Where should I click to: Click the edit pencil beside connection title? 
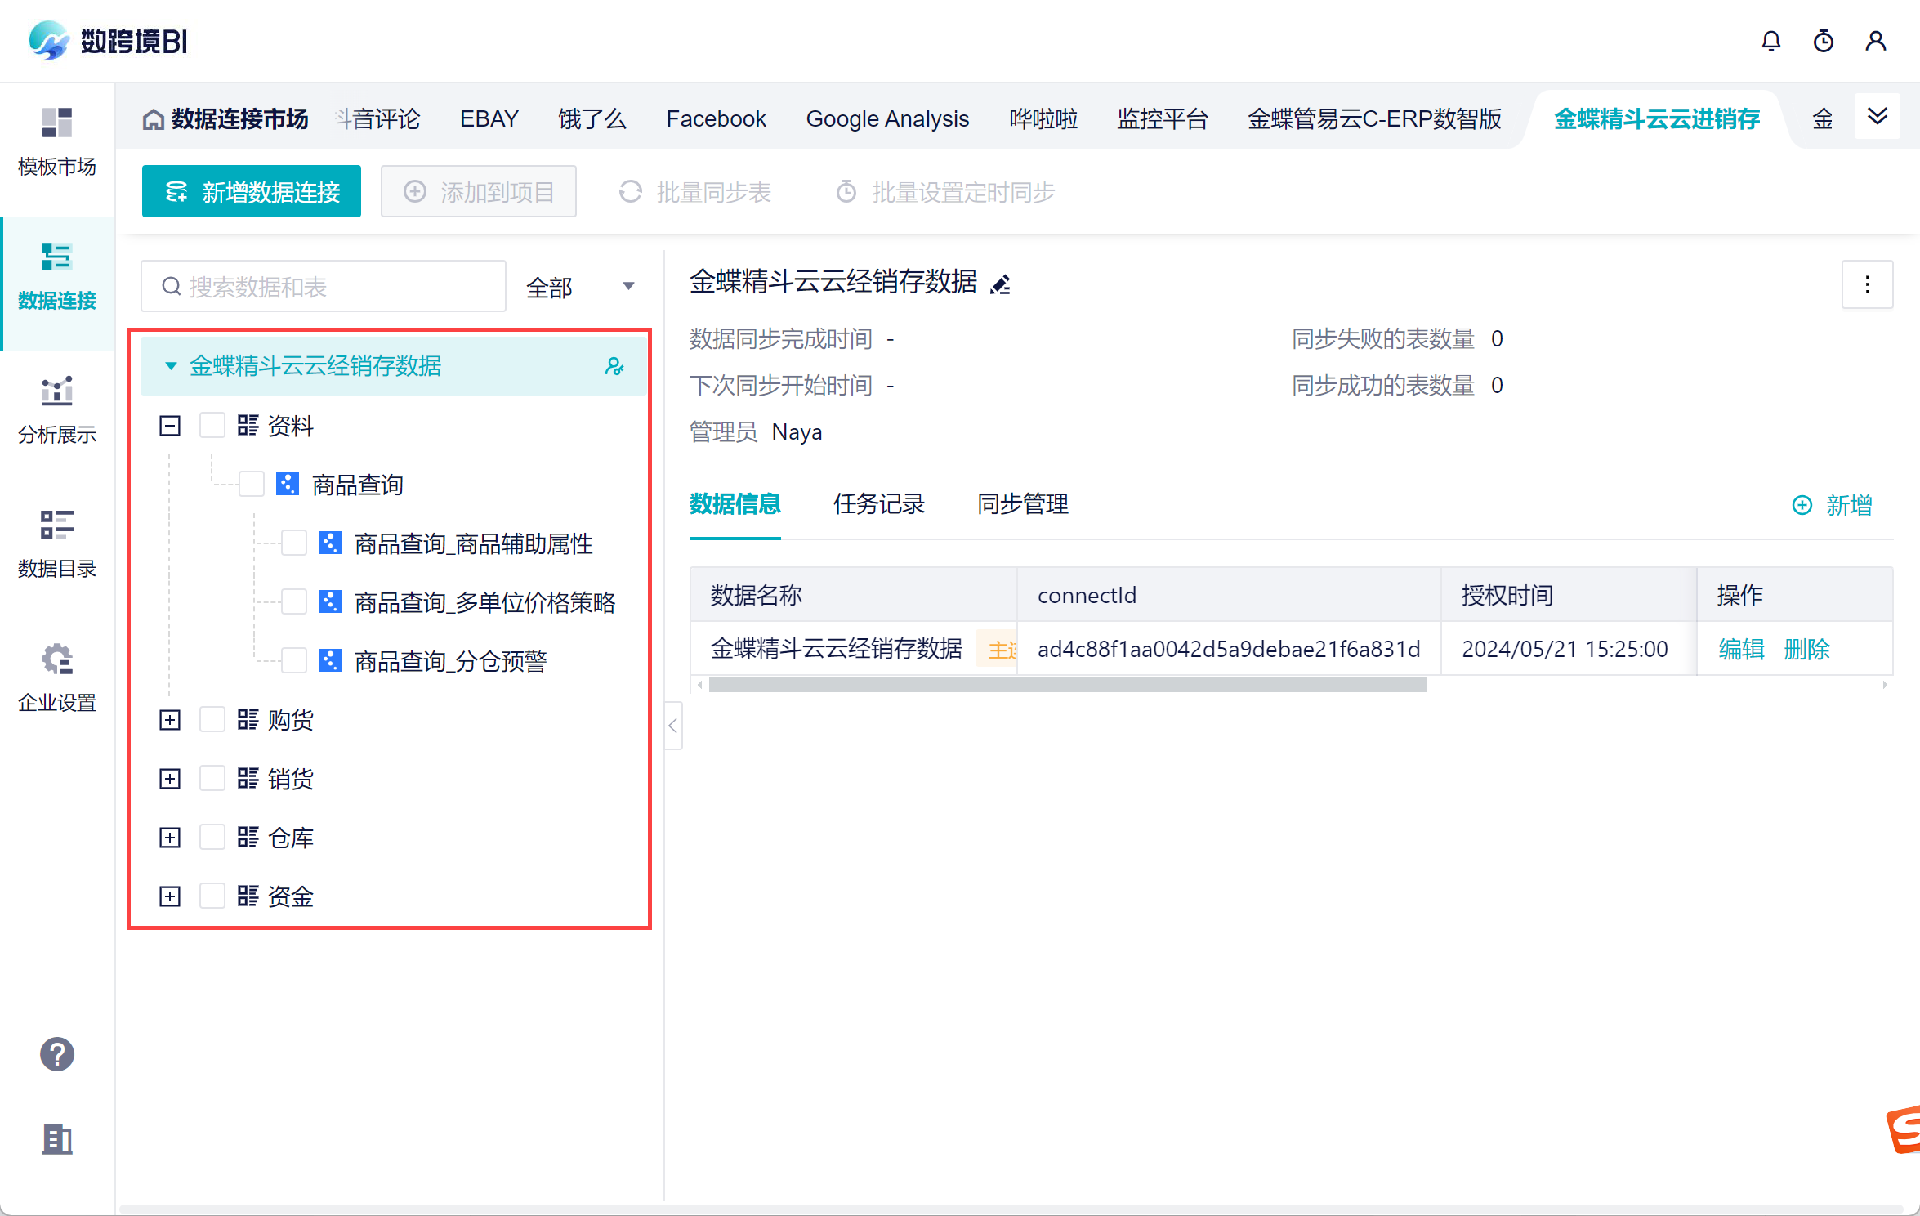click(x=1001, y=284)
